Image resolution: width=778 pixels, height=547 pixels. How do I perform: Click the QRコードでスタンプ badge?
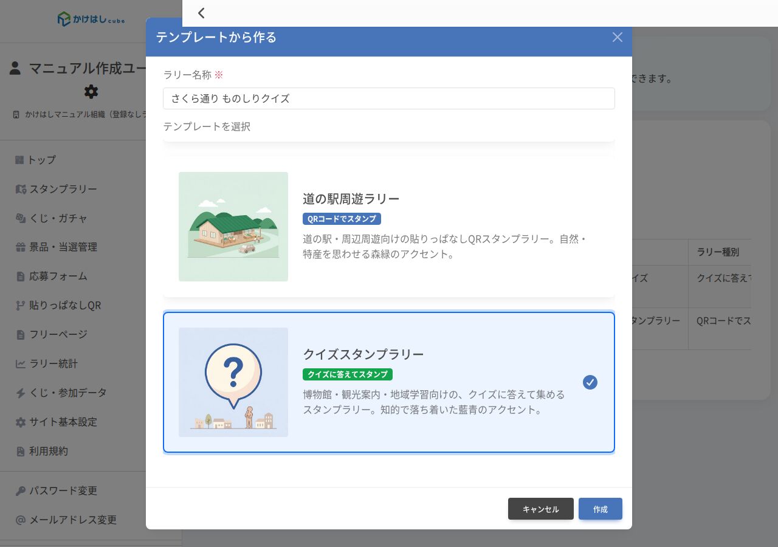tap(342, 219)
